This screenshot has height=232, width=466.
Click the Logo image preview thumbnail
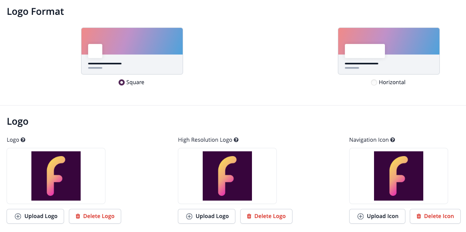(x=56, y=176)
